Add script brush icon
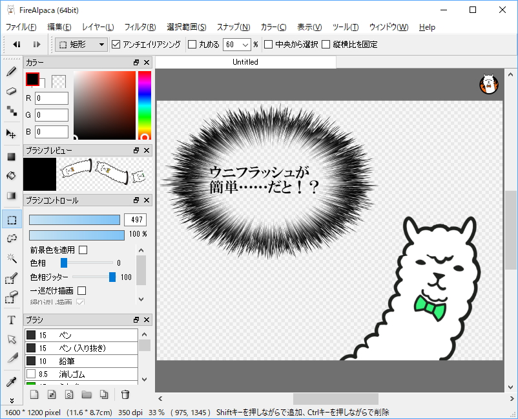The image size is (518, 419). click(x=69, y=394)
